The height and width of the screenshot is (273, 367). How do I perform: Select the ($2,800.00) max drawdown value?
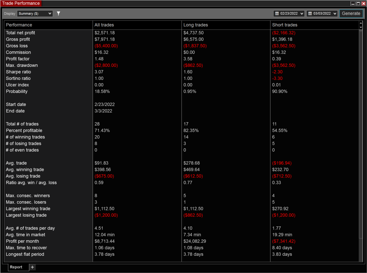[x=106, y=66]
